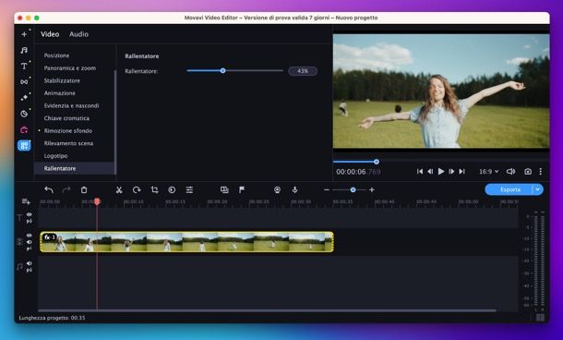
Task: Switch to the Audio tab
Action: click(x=78, y=34)
